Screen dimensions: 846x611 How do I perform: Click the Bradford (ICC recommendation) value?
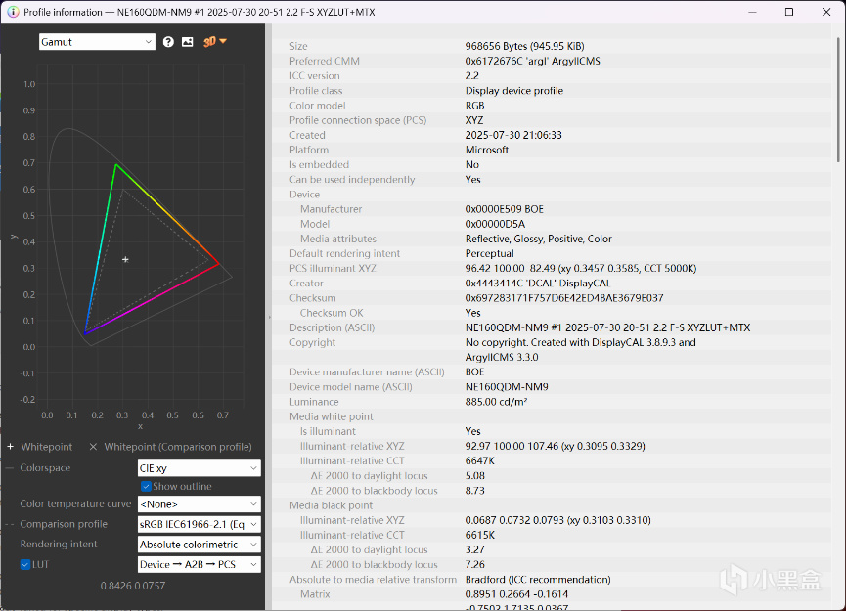[x=538, y=580]
